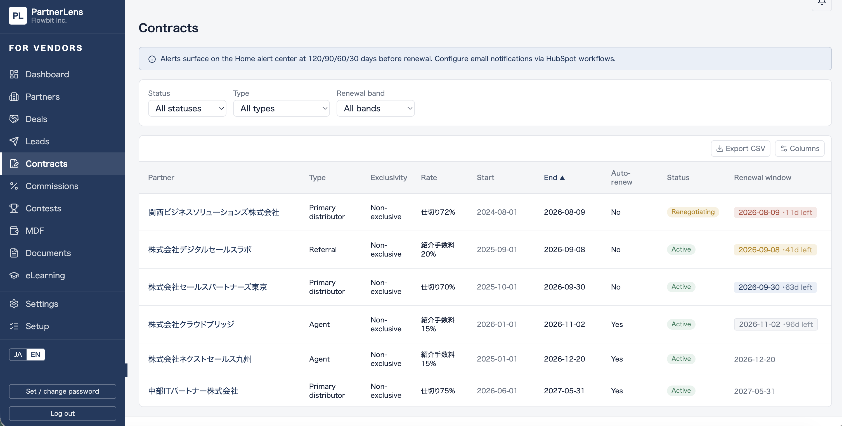Click rate cell 仕切り75%
Image resolution: width=842 pixels, height=426 pixels.
pos(438,391)
